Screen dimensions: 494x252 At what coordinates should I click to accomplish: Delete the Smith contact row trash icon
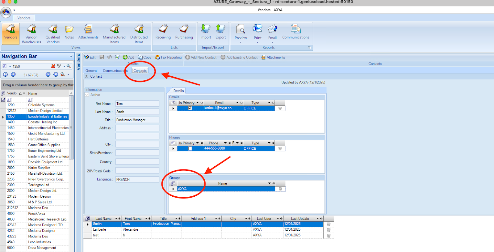329,224
